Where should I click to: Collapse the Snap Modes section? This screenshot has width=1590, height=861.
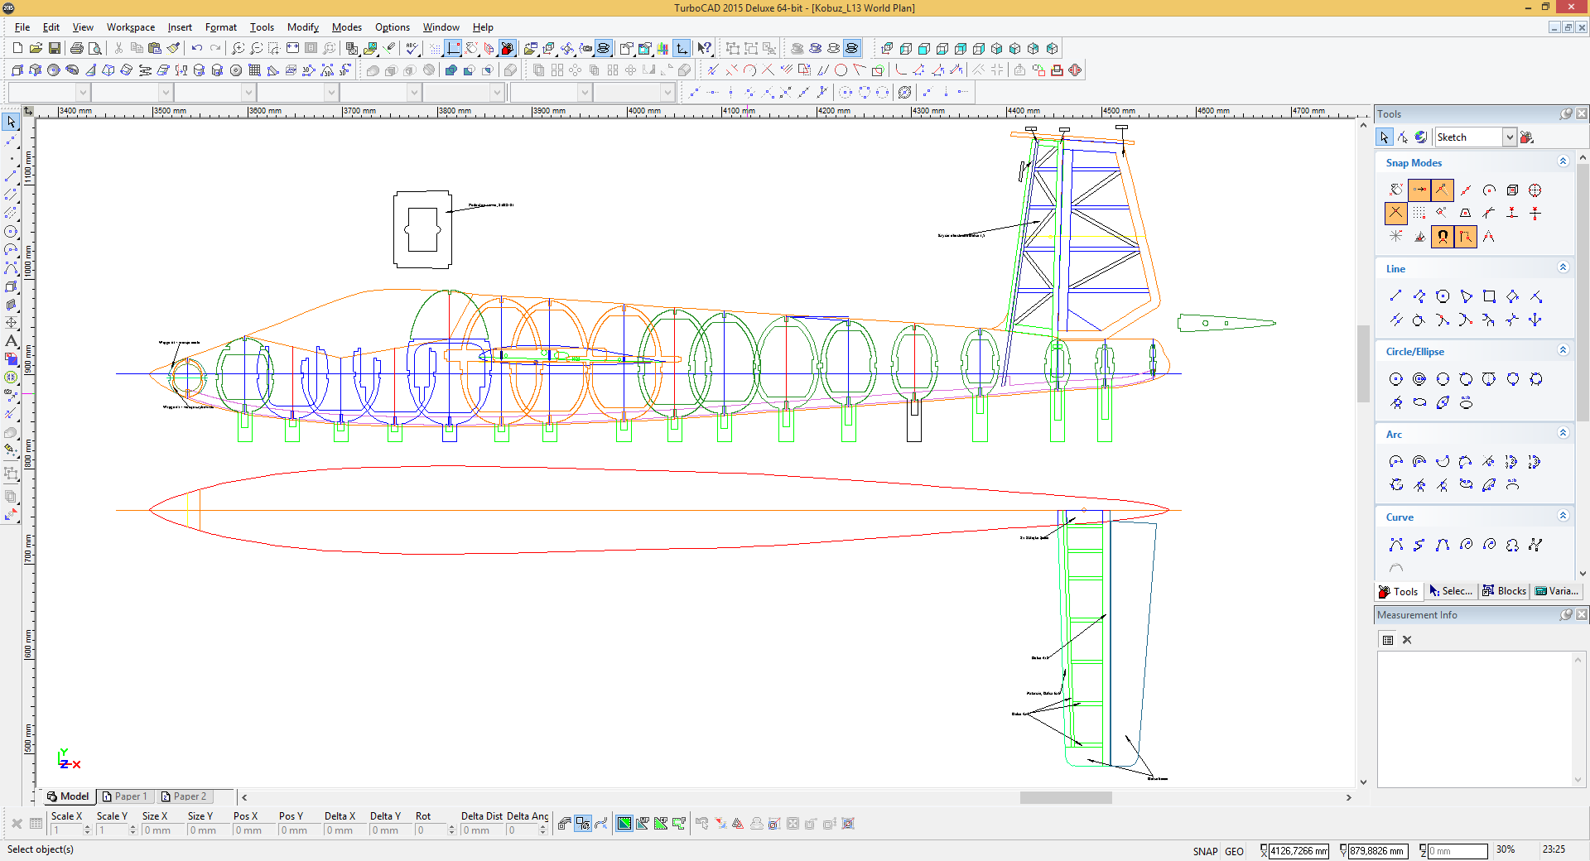1563,161
